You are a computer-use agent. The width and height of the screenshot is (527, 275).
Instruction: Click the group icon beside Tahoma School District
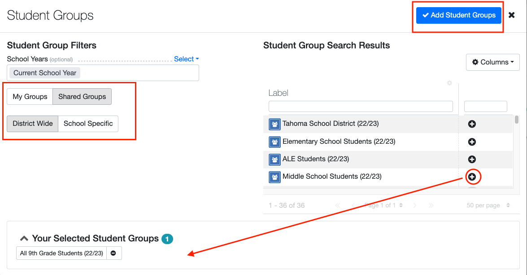(274, 124)
